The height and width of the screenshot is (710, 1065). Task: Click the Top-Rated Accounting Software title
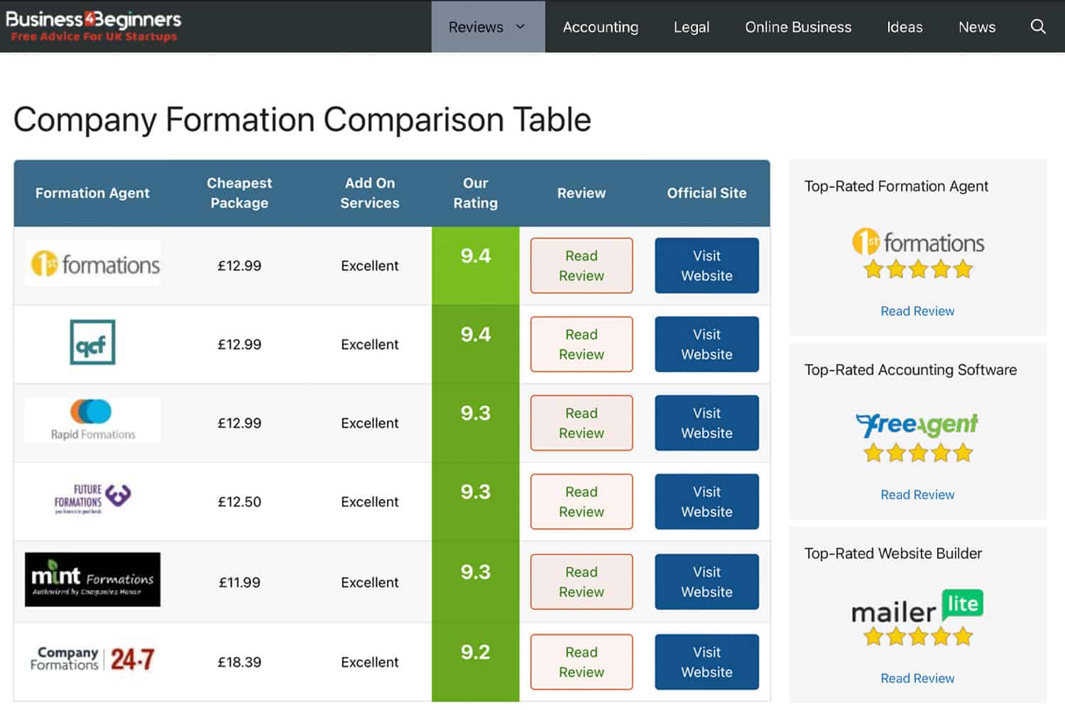click(910, 370)
